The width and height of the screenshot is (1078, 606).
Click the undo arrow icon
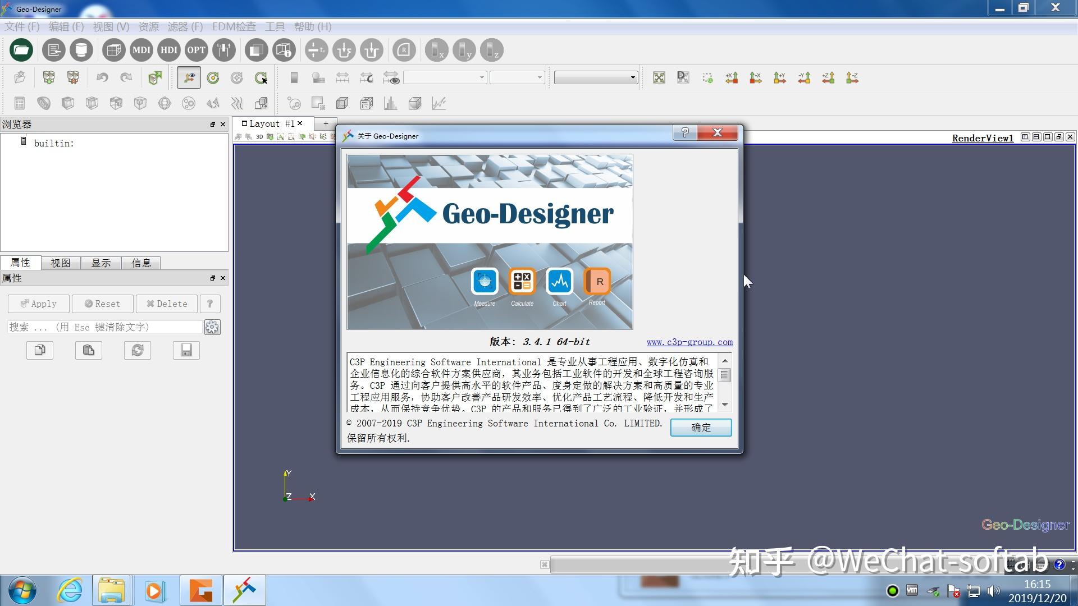102,77
